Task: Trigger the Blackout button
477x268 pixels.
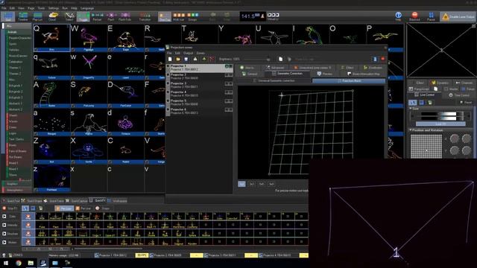Action: (414, 16)
